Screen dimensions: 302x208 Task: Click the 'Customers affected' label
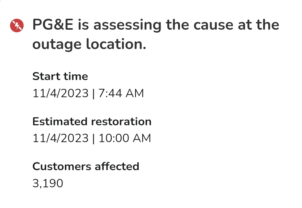(x=86, y=166)
